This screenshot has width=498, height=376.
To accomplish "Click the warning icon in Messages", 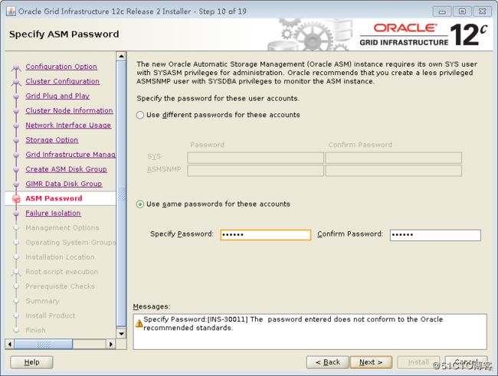I will [x=139, y=324].
